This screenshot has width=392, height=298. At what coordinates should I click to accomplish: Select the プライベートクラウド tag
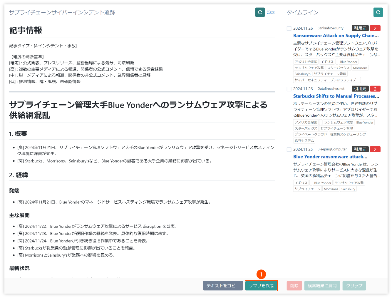tap(311, 135)
